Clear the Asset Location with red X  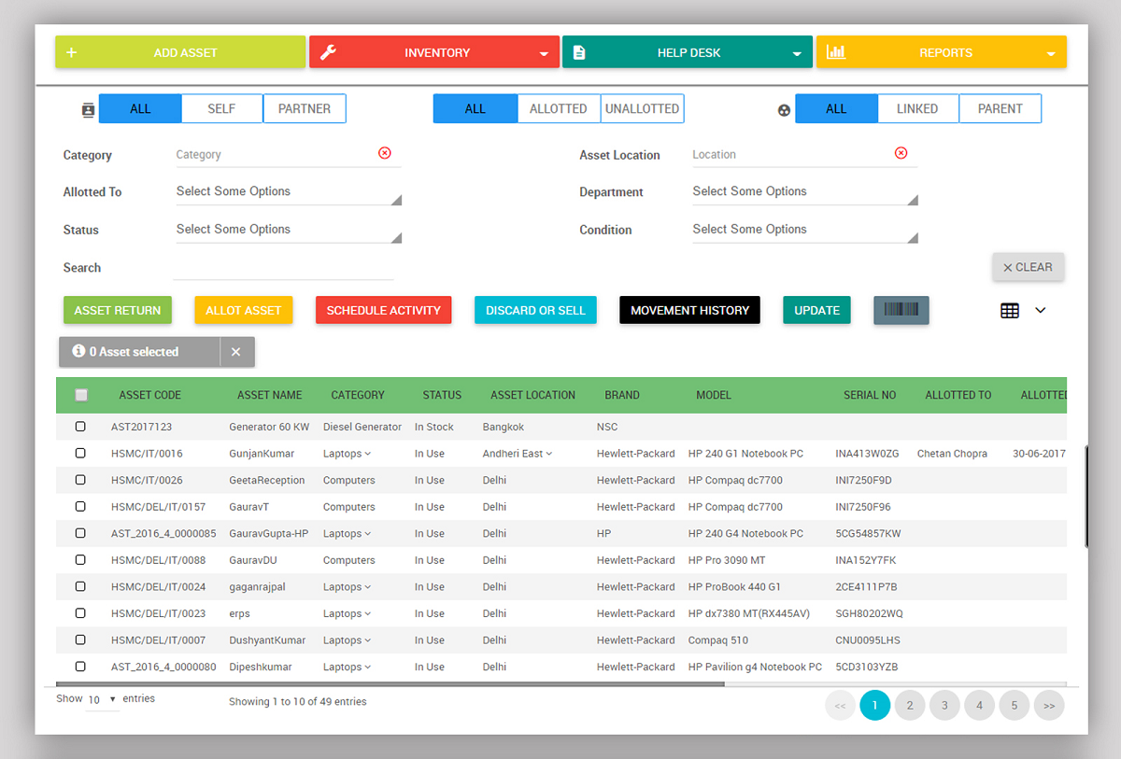[x=901, y=153]
